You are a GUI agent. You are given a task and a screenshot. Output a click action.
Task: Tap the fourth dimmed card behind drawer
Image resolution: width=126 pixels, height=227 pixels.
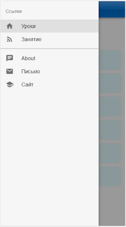110,130
